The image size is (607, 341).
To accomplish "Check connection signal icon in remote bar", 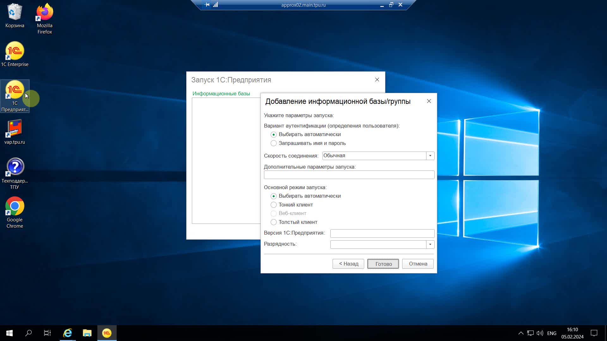I will tap(216, 5).
